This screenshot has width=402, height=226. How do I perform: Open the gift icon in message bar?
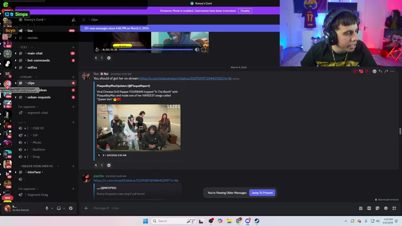pos(361,208)
